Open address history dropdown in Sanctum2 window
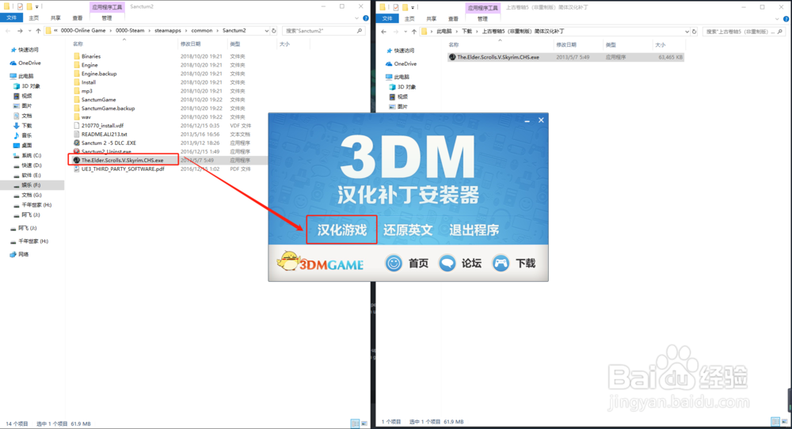Image resolution: width=792 pixels, height=429 pixels. [266, 31]
